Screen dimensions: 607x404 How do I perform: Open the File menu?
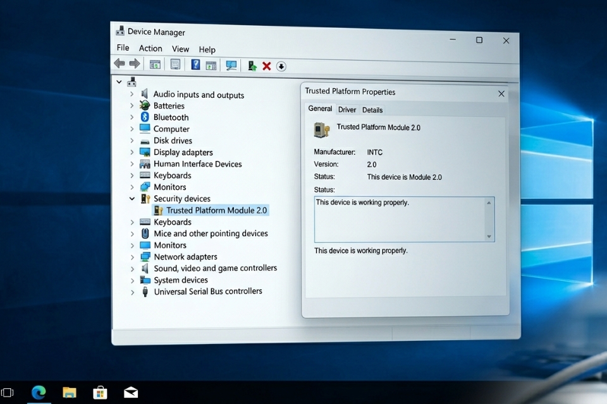[123, 47]
